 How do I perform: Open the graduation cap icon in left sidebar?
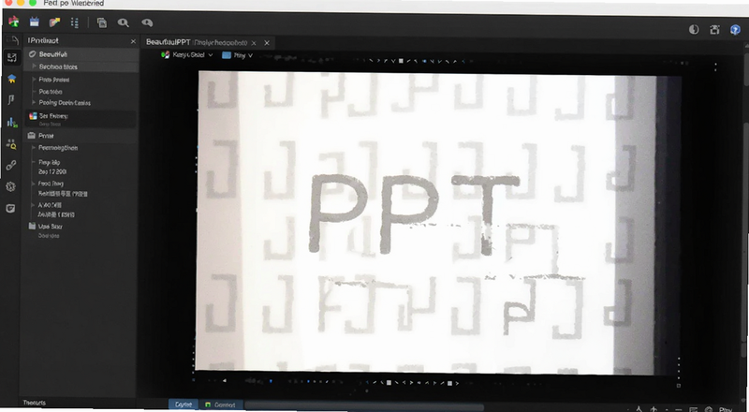tap(11, 79)
